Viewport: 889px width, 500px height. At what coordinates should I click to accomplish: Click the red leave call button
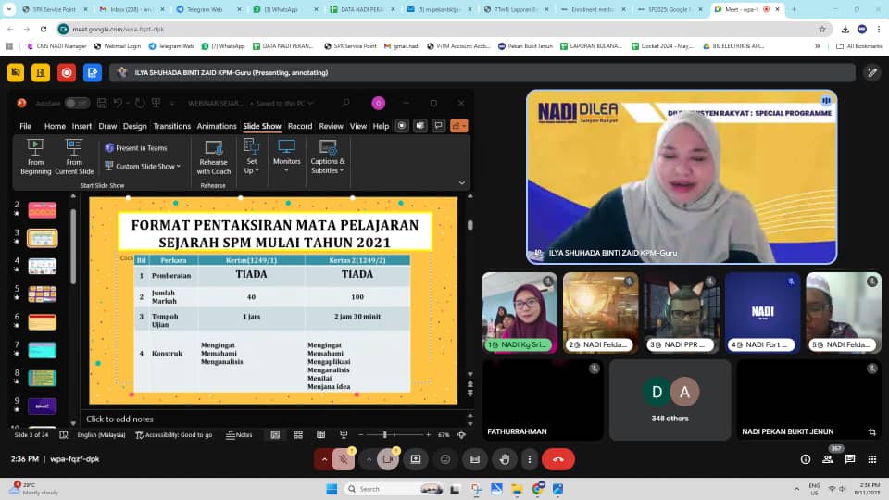557,459
